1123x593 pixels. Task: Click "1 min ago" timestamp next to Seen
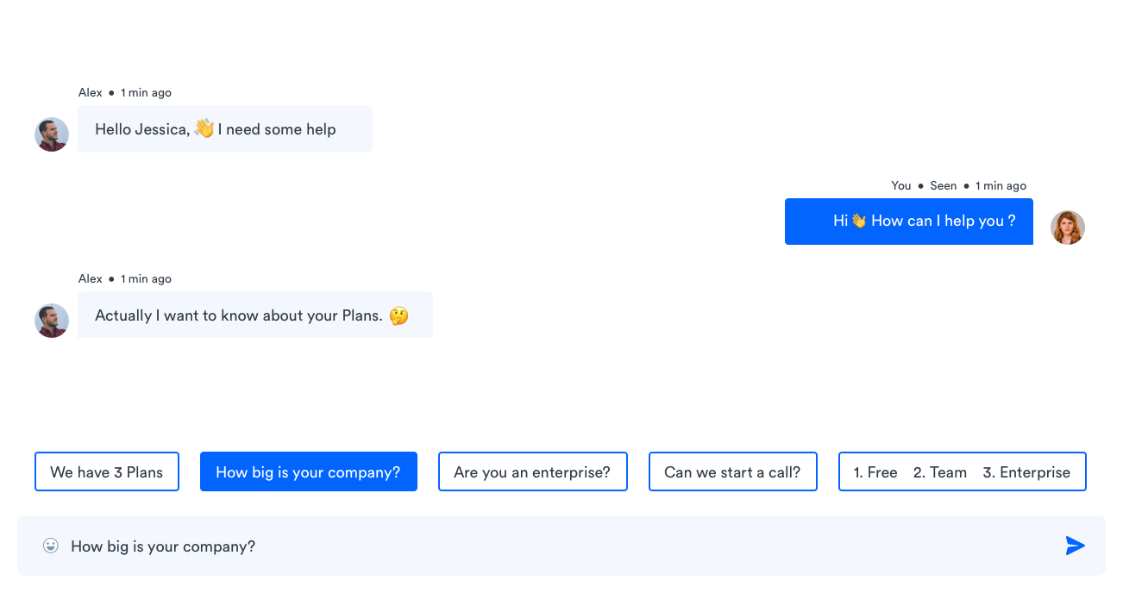pos(1001,185)
